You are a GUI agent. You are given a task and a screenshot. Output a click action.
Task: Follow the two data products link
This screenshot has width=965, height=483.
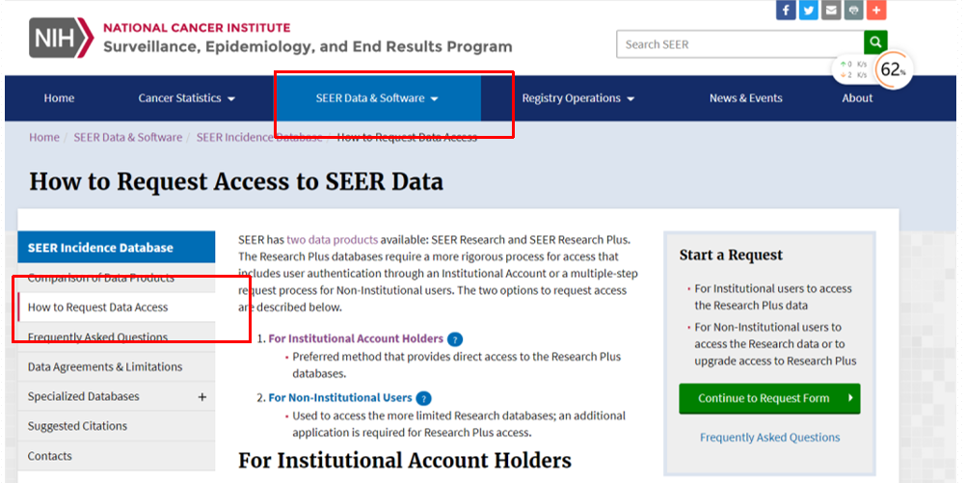click(333, 240)
